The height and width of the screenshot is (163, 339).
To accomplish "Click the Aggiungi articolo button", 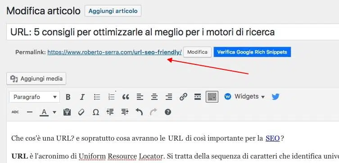I will pyautogui.click(x=113, y=11).
